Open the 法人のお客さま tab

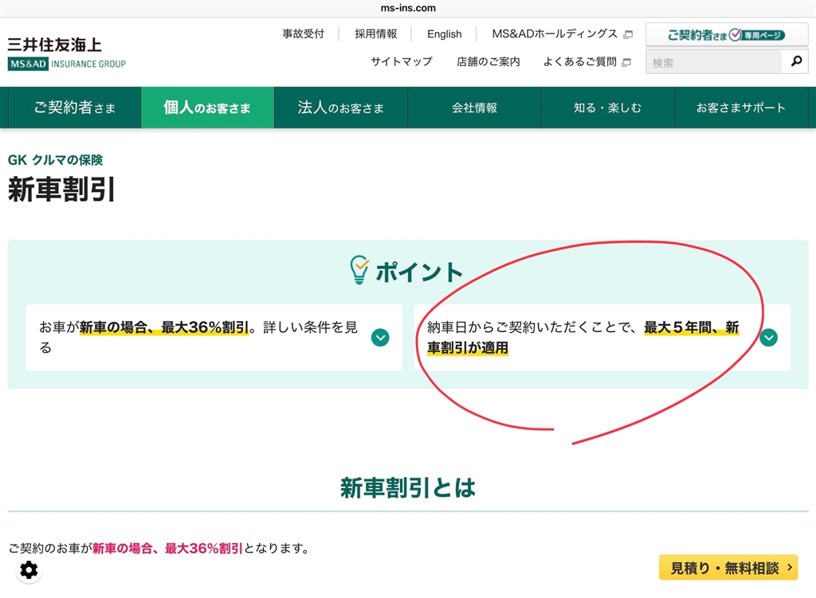(x=341, y=107)
